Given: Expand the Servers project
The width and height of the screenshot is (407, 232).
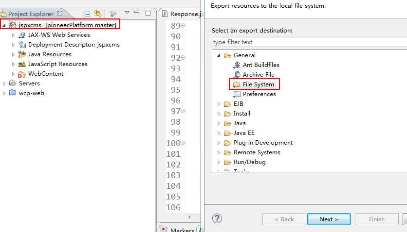Looking at the screenshot, I should pos(4,83).
